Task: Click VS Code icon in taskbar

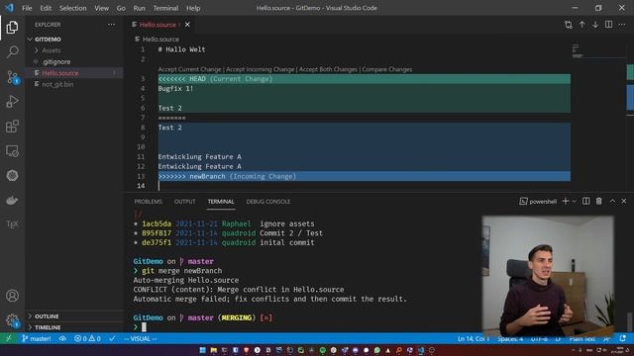Action: pos(421,350)
